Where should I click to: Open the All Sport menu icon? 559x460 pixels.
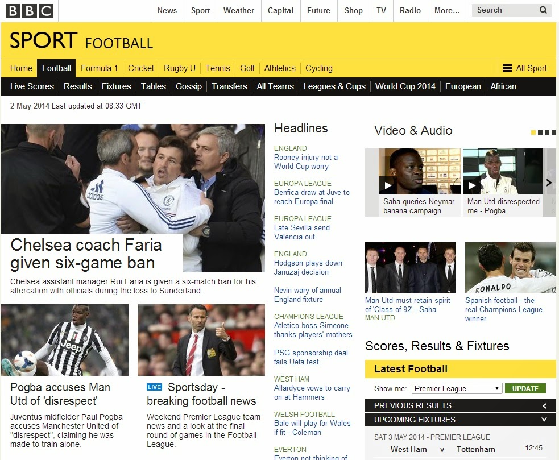click(507, 68)
